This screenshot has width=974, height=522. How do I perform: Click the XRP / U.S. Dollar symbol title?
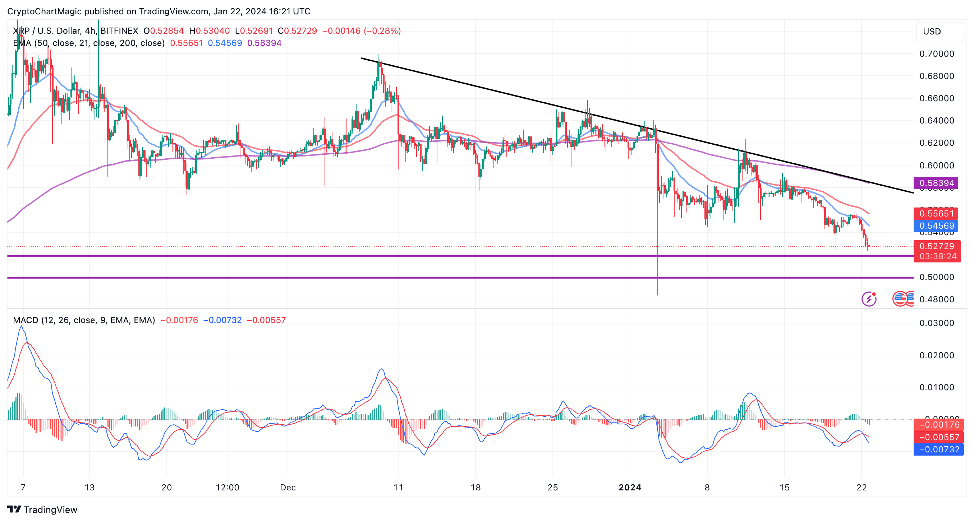click(75, 31)
